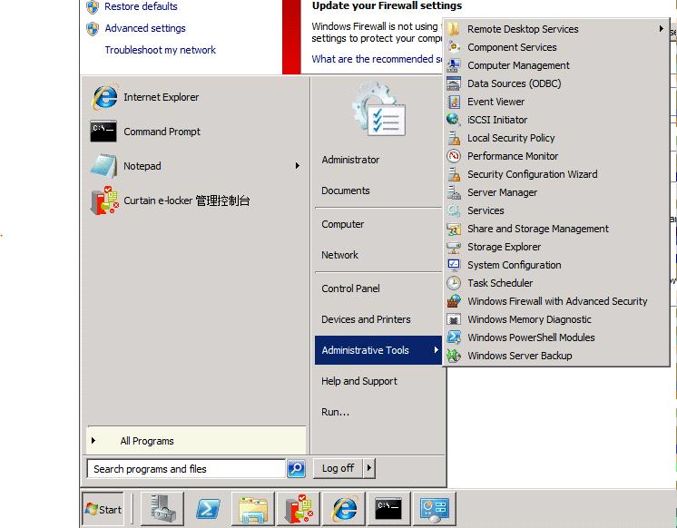Click the search magnifier button
The width and height of the screenshot is (677, 528).
[296, 468]
